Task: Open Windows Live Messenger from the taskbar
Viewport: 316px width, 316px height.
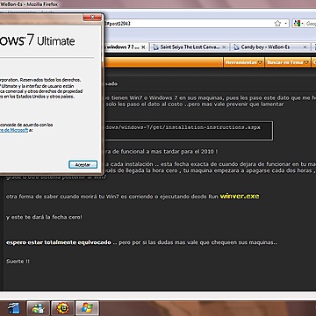Action: [x=39, y=309]
